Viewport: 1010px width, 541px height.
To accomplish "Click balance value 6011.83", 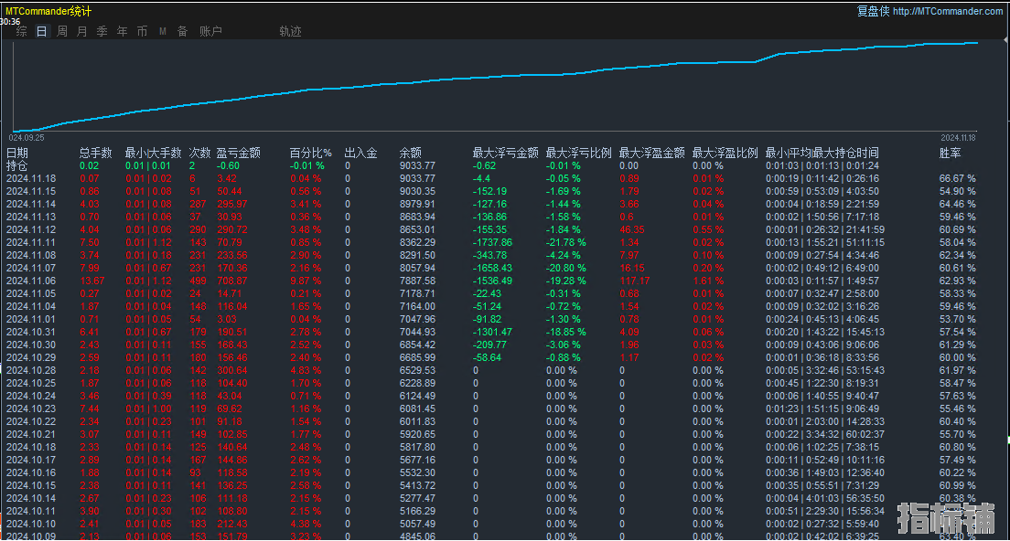I will pos(417,422).
